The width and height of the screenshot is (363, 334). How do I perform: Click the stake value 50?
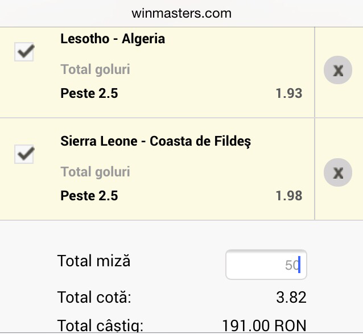[291, 265]
